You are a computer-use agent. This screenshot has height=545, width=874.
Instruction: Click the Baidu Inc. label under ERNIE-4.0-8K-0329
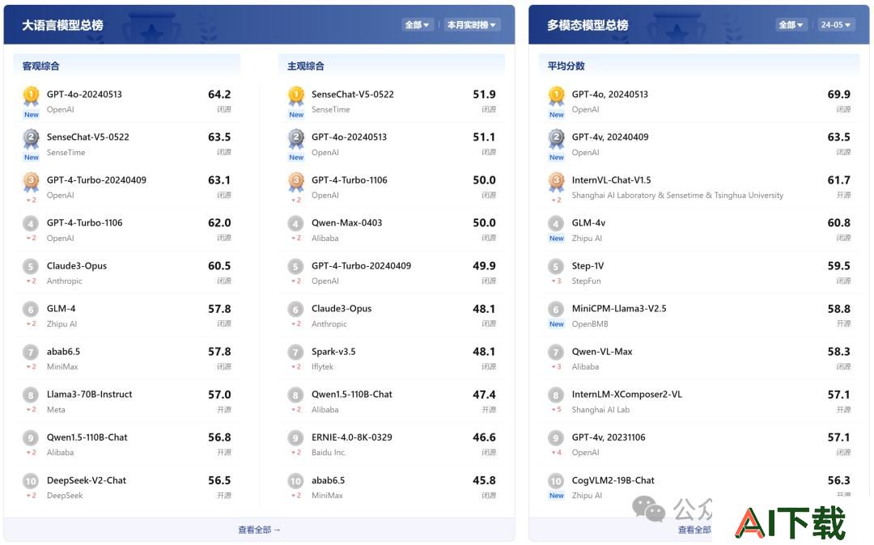(x=329, y=452)
